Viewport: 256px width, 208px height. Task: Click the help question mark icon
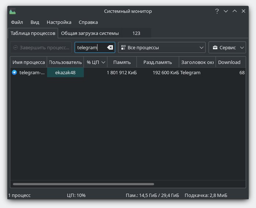[217, 11]
